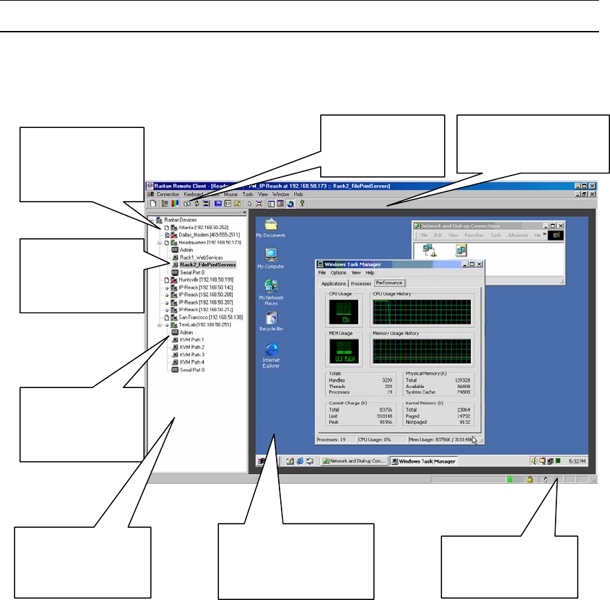Select Huntsville [192.168.50.159] device
Screen dimensions: 610x600
(206, 280)
